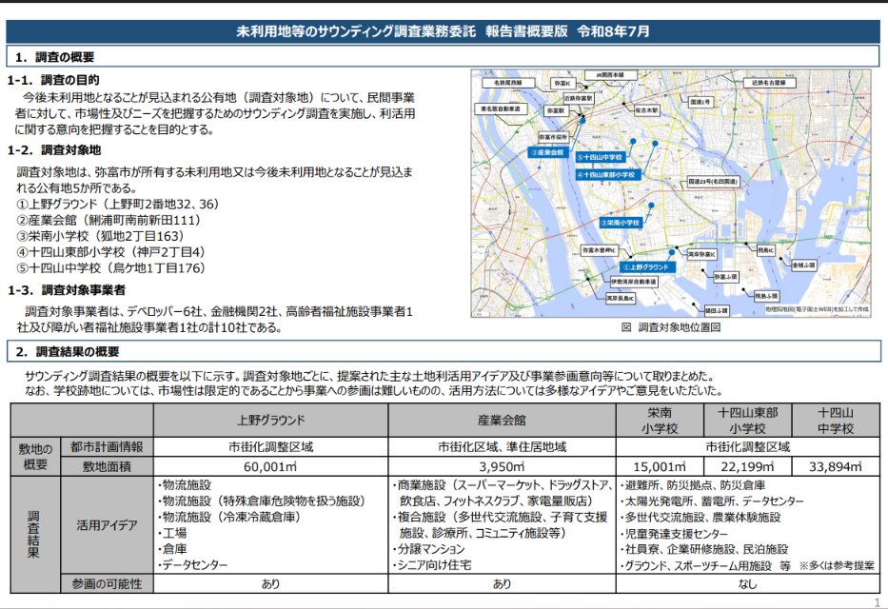This screenshot has height=609, width=888.
Task: Click row group header 敷地の概要
Action: (35, 456)
